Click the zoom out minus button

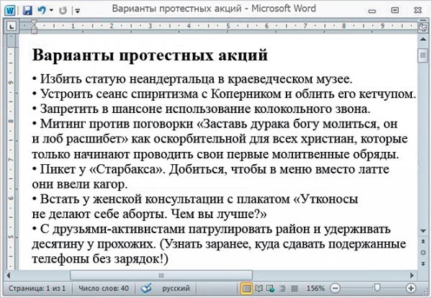(x=337, y=288)
